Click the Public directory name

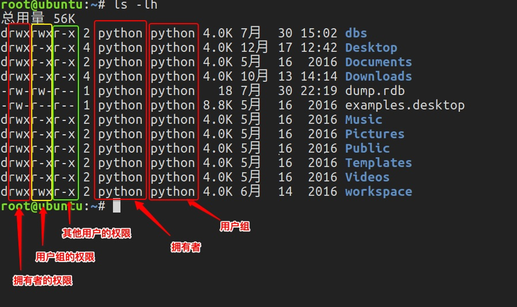[x=367, y=149]
